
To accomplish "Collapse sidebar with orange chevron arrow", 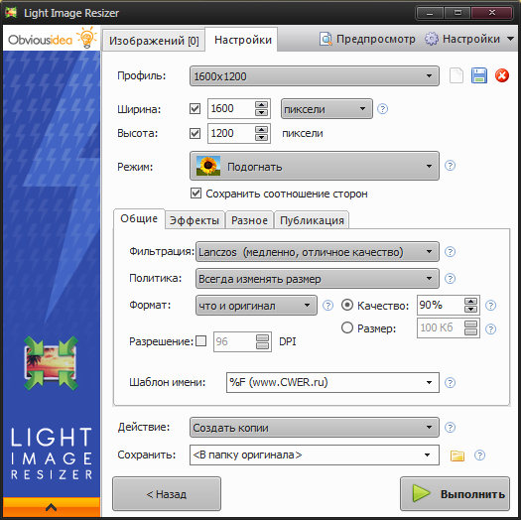I will click(52, 507).
